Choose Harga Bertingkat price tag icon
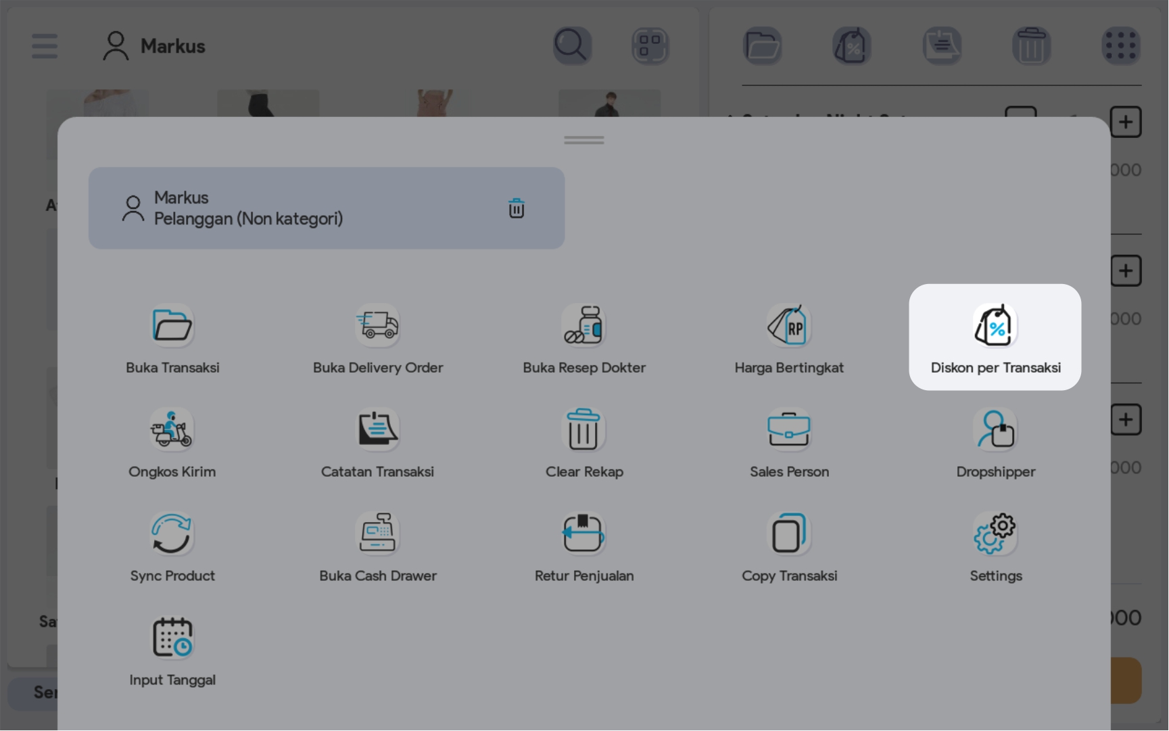The height and width of the screenshot is (731, 1169). [x=789, y=326]
